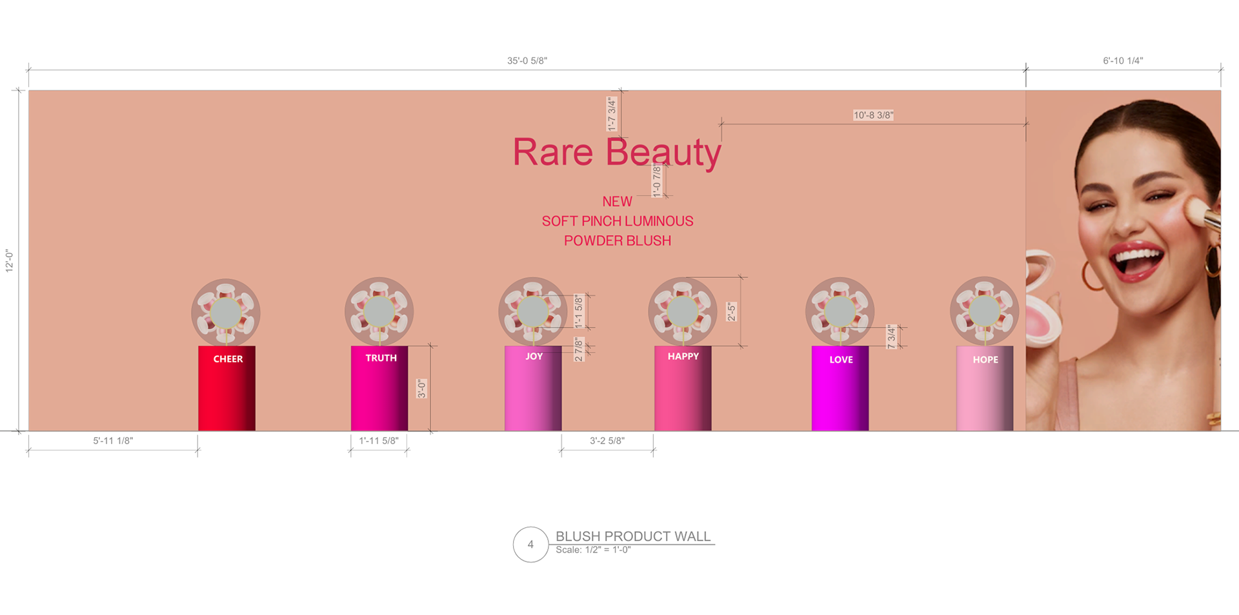Click the 2 7/8" dimension near JOY
Screen dimensions: 1239x615
[579, 349]
